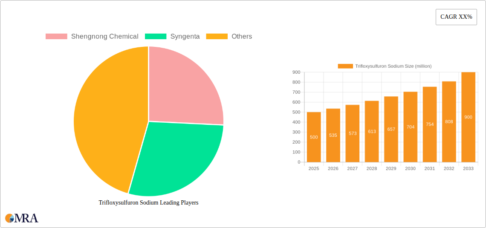Click the 100 y-axis value
Screen dimensions: 486x228
[296, 152]
